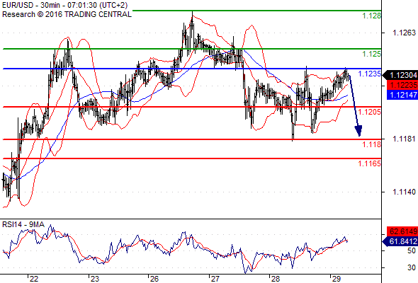This screenshot has height=283, width=418.
Task: Click date marker 26 on time axis
Action: coord(154,279)
